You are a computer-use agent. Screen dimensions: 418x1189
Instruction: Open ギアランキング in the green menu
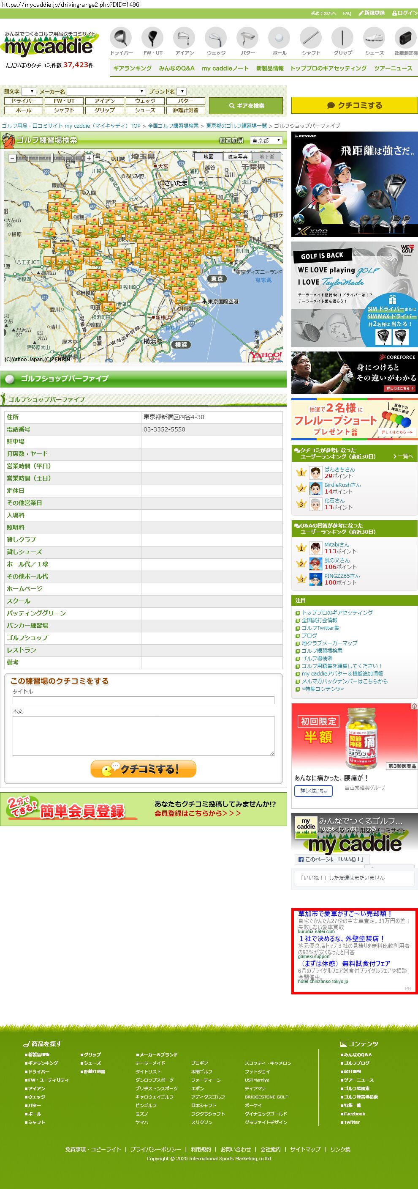click(132, 69)
